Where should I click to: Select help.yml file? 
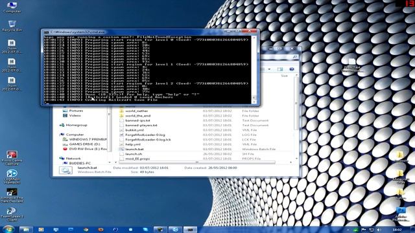click(133, 144)
